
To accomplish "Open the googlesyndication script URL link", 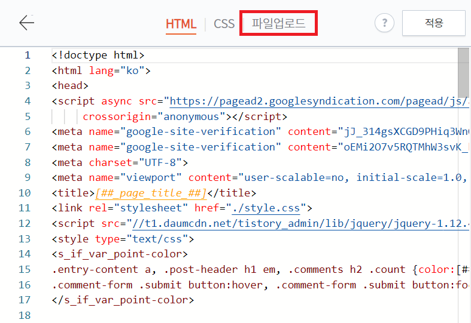I will 319,101.
